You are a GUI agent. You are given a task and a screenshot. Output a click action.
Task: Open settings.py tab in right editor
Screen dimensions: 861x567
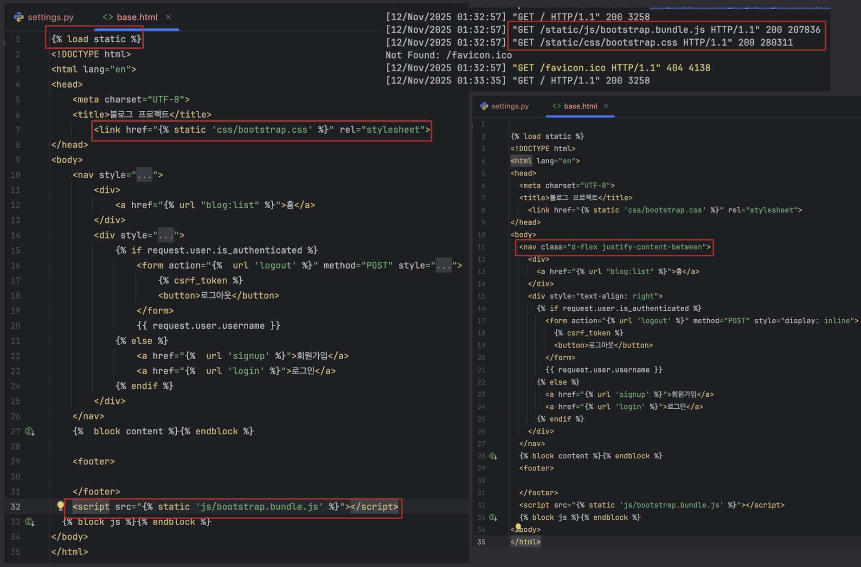pos(505,106)
